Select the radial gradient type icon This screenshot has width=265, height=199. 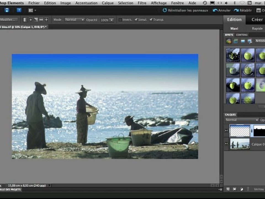(31, 20)
